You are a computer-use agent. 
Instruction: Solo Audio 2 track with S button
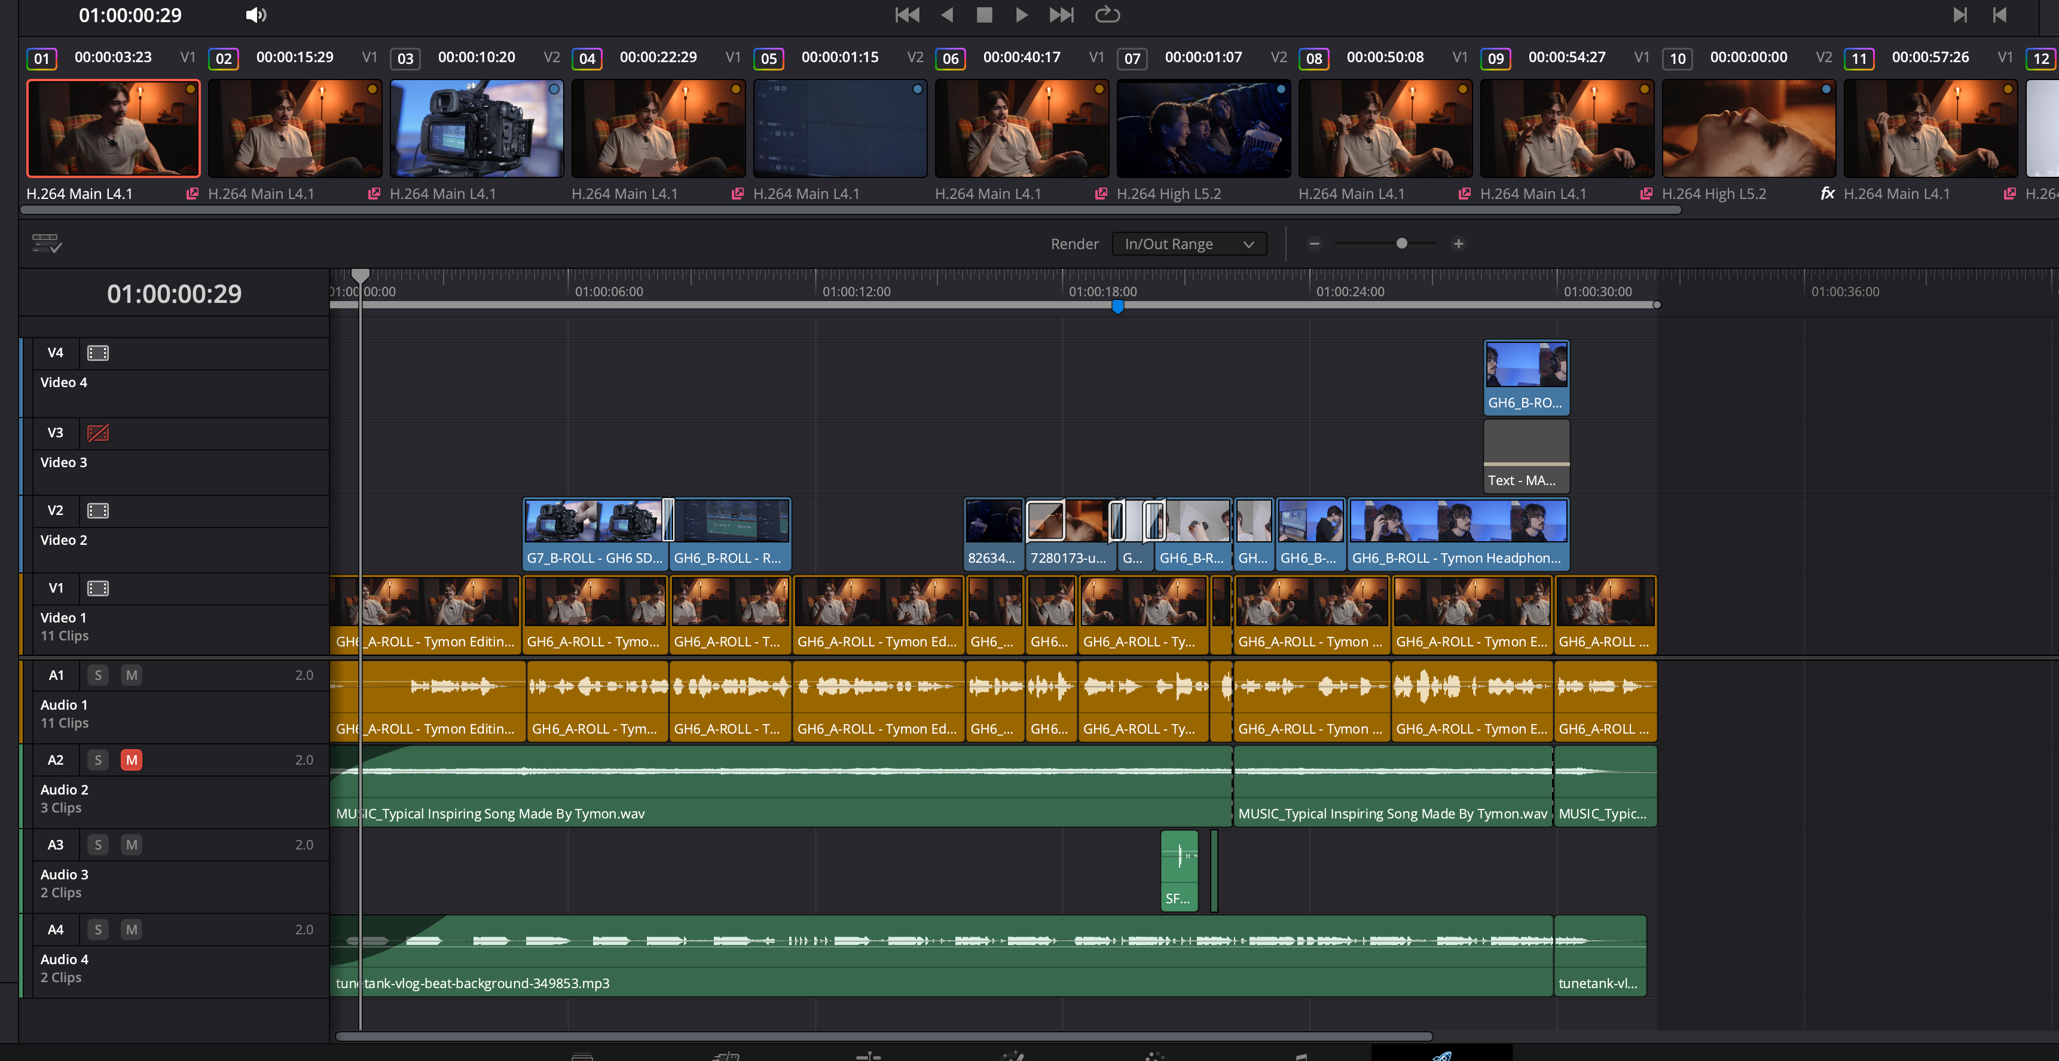(97, 760)
